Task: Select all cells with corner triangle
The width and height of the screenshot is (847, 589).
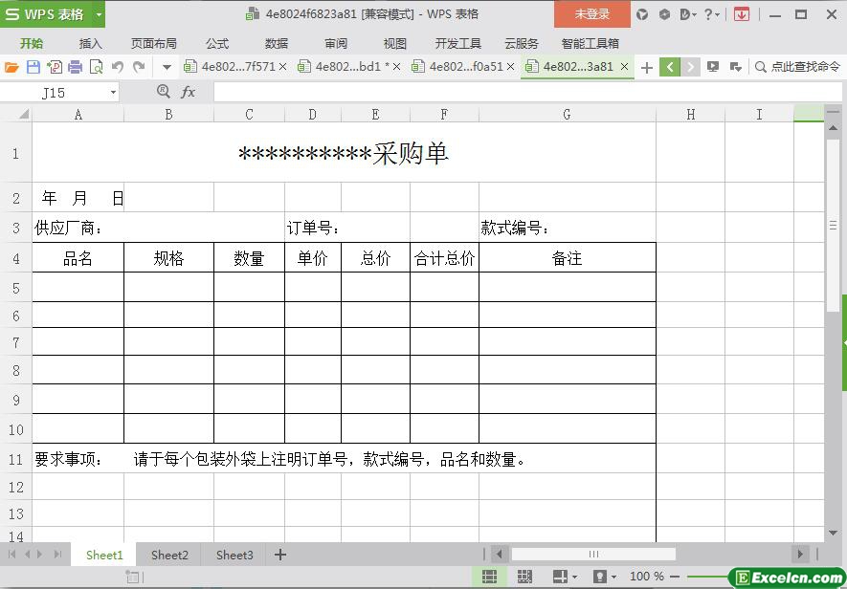Action: tap(24, 114)
